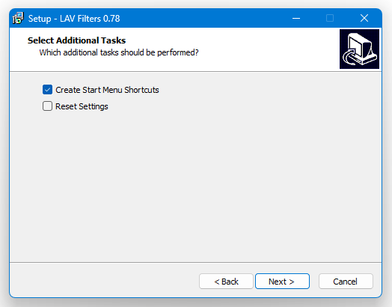Click empty gray area below Reset Settings
Screen dimensions: 392x307
tap(195, 185)
